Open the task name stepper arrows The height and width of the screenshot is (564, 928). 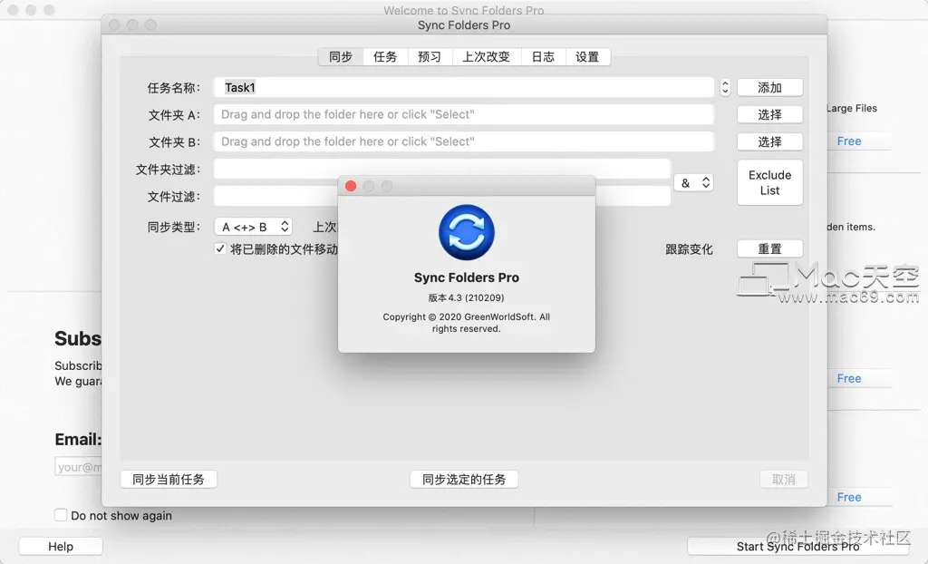(x=725, y=88)
